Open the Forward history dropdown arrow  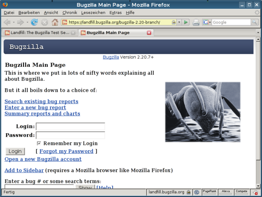tap(27, 22)
